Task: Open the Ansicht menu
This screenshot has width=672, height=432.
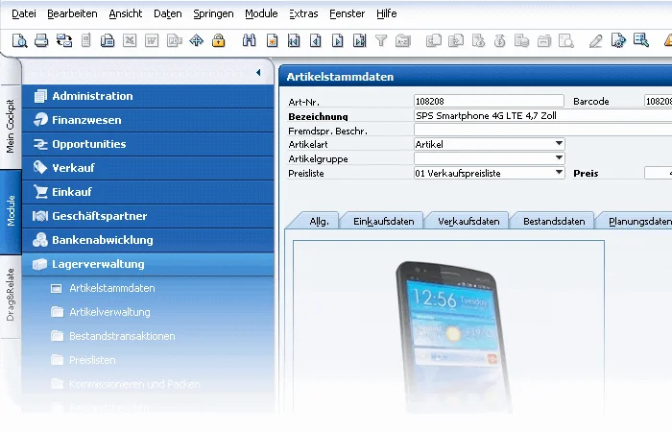Action: (125, 13)
